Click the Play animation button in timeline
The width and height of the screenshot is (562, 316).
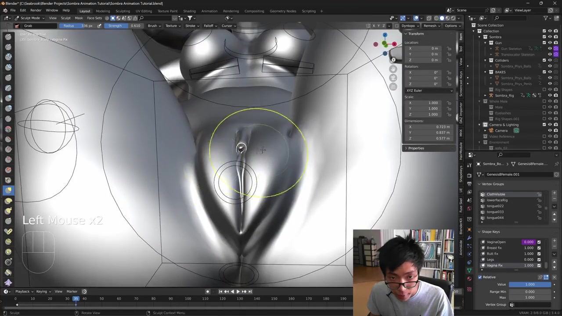click(238, 291)
